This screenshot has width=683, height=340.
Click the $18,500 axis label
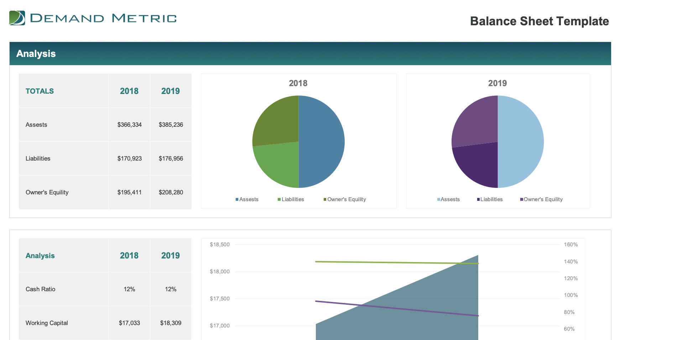coord(220,245)
